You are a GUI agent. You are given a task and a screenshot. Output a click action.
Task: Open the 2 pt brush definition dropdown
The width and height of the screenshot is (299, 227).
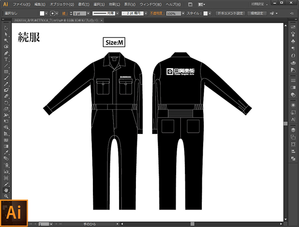click(146, 14)
